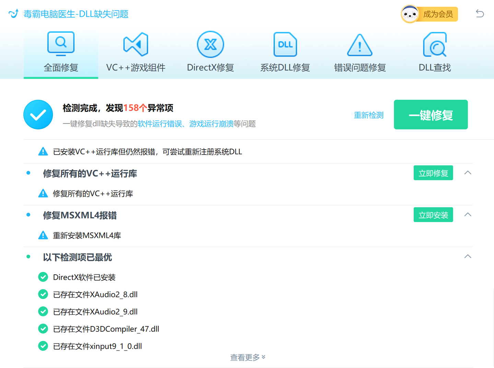The image size is (494, 368).
Task: Click warning icon beside 重新安装MSXML4库
Action: pos(43,235)
